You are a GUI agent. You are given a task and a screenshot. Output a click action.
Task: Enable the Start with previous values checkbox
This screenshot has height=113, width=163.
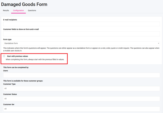pos(4,56)
